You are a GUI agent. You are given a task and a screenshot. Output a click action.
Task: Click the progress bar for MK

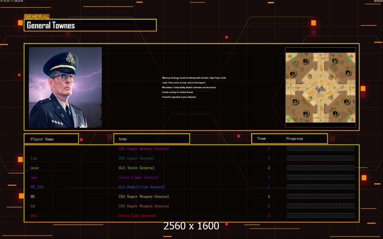321,196
